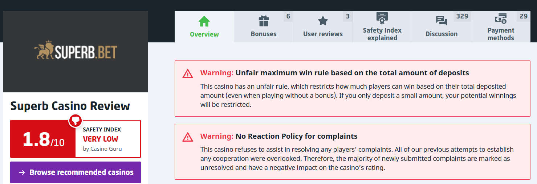Click the Discussion count badge showing 329
The height and width of the screenshot is (184, 537).
pyautogui.click(x=462, y=16)
